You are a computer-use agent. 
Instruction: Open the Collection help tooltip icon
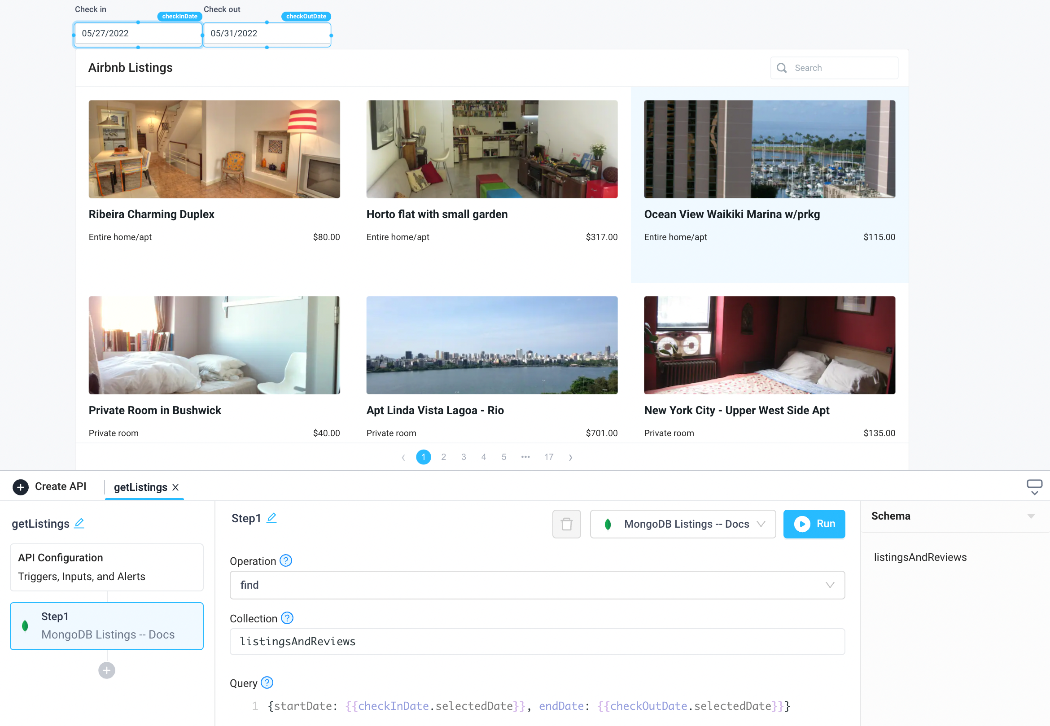[x=287, y=618]
